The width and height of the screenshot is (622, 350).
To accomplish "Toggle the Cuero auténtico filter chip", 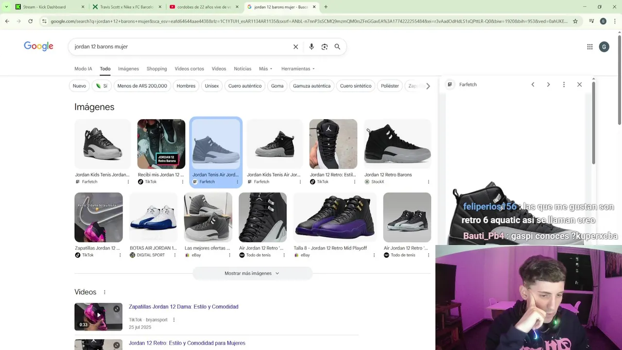I will coord(245,86).
